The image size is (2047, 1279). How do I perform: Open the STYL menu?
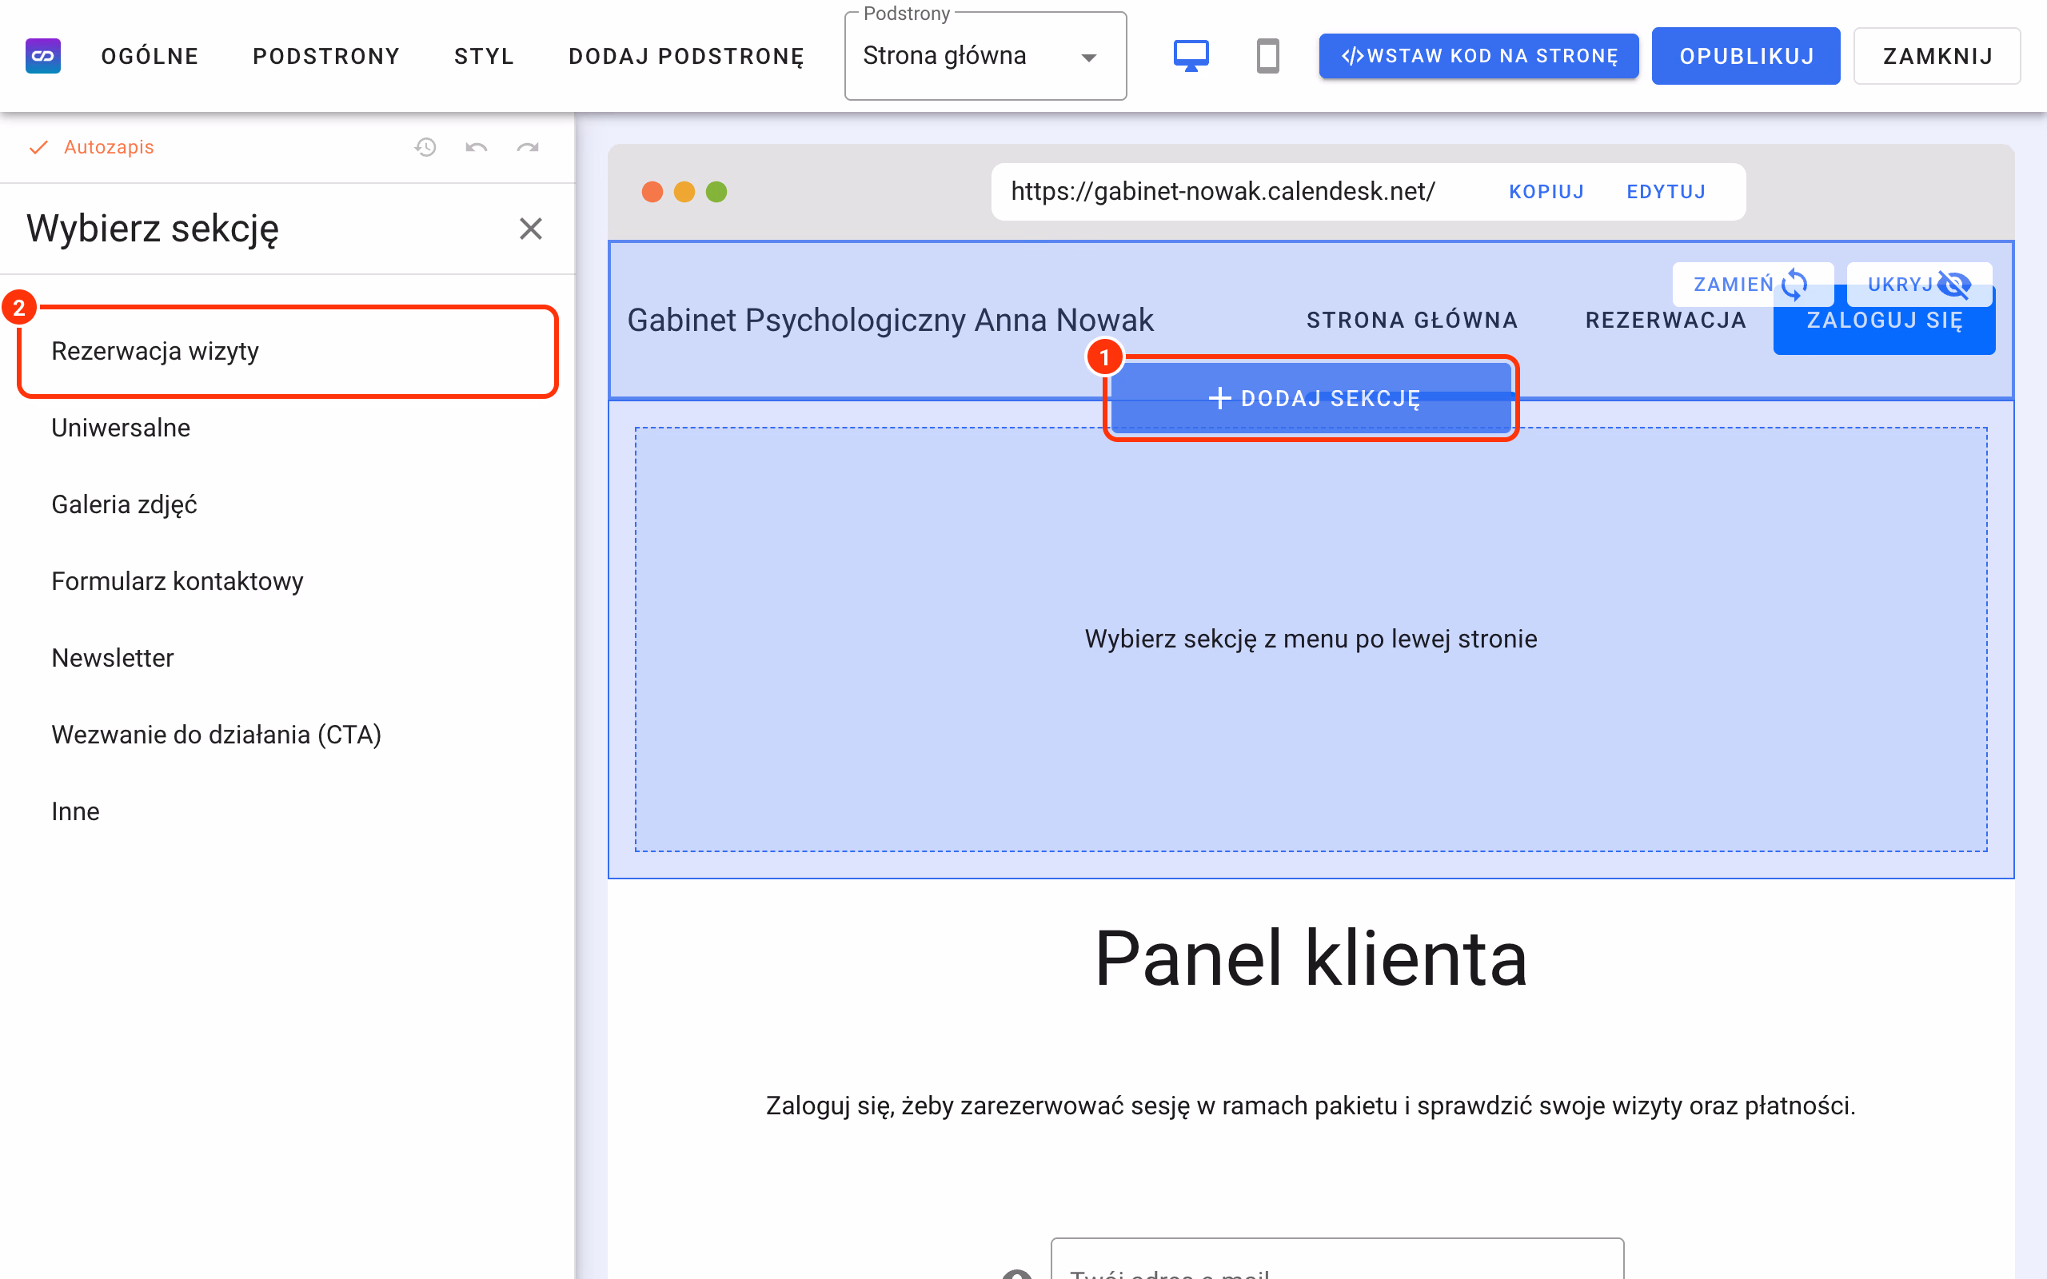pos(484,56)
